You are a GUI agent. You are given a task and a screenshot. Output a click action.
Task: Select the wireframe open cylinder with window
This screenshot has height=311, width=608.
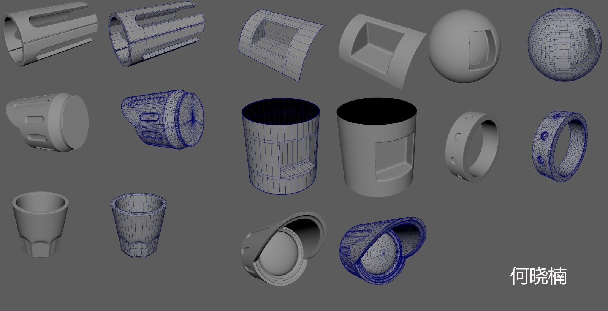(280, 146)
